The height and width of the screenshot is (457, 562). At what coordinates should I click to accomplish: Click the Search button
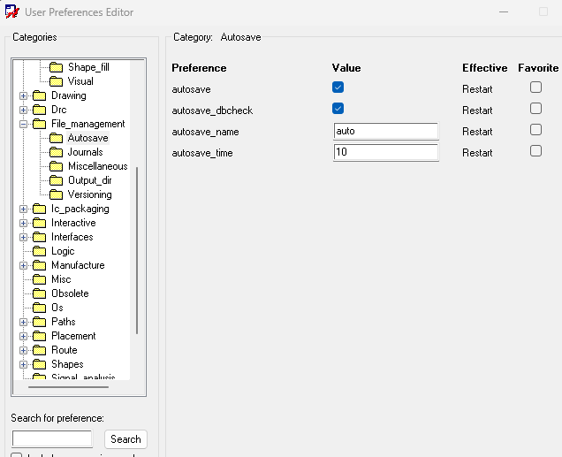click(x=125, y=439)
